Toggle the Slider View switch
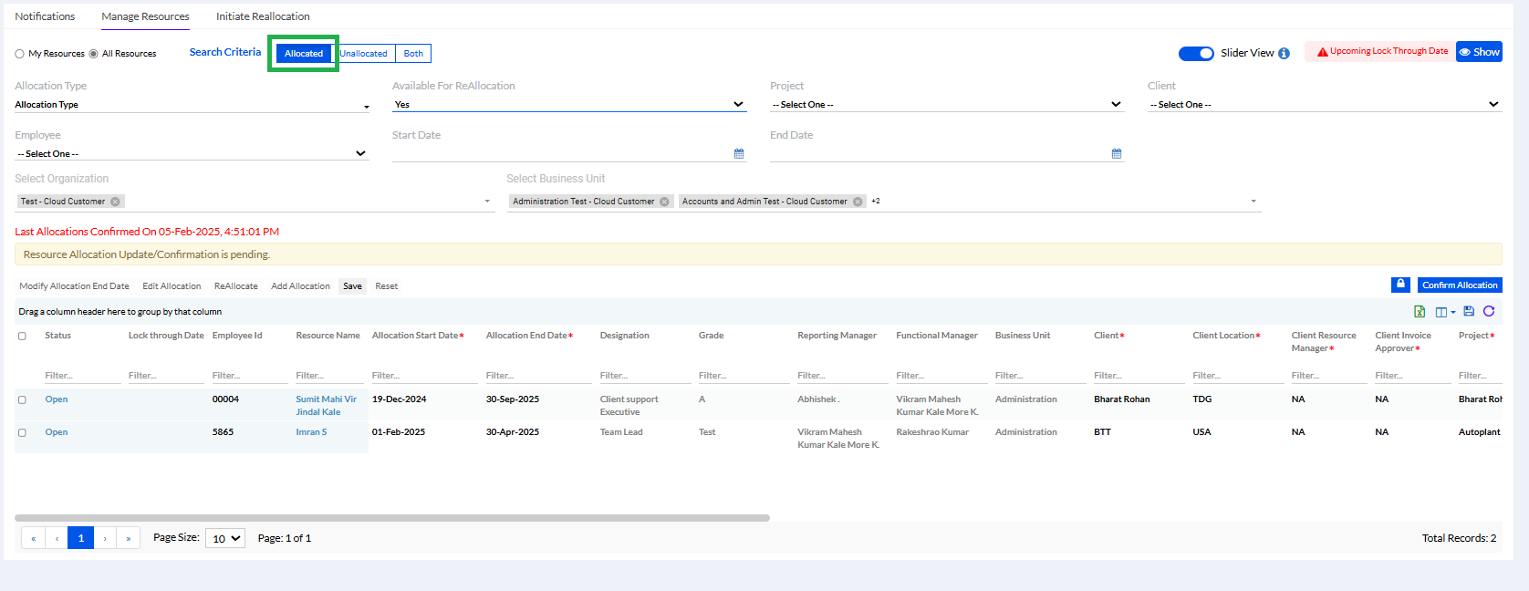The height and width of the screenshot is (591, 1529). [1196, 53]
